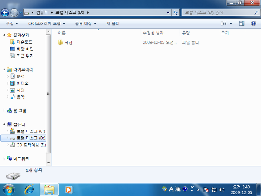The width and height of the screenshot is (261, 196).
Task: Select the 비디오 library icon
Action: (x=12, y=83)
